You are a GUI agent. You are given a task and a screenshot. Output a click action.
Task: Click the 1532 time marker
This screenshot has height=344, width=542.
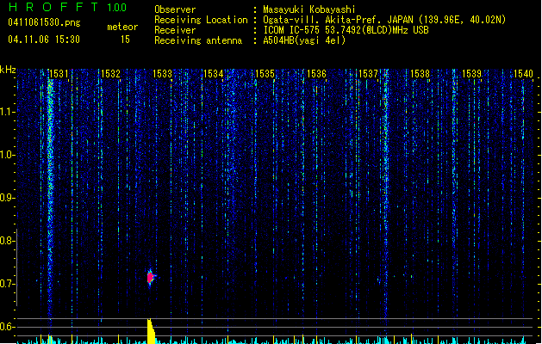[x=110, y=74]
